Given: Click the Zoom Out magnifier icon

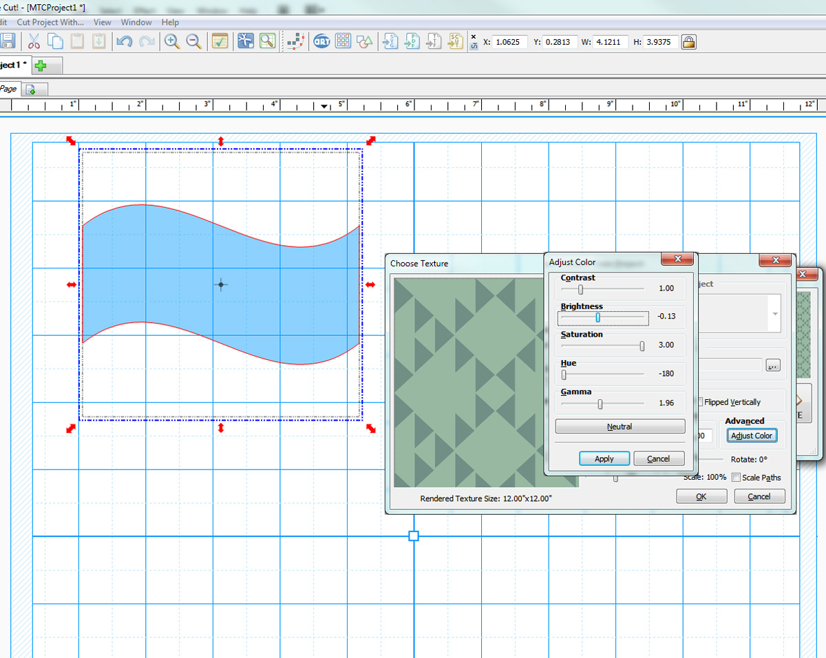Looking at the screenshot, I should click(x=194, y=41).
